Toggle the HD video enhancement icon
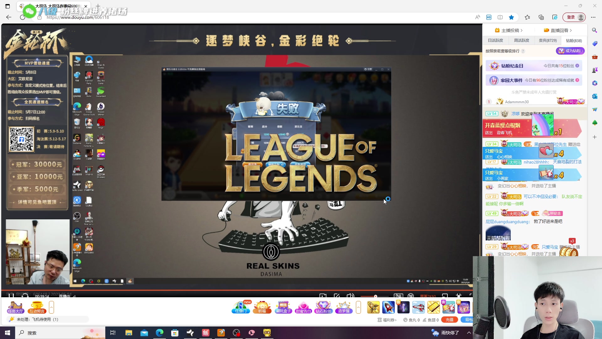Image resolution: width=602 pixels, height=339 pixels. click(489, 17)
